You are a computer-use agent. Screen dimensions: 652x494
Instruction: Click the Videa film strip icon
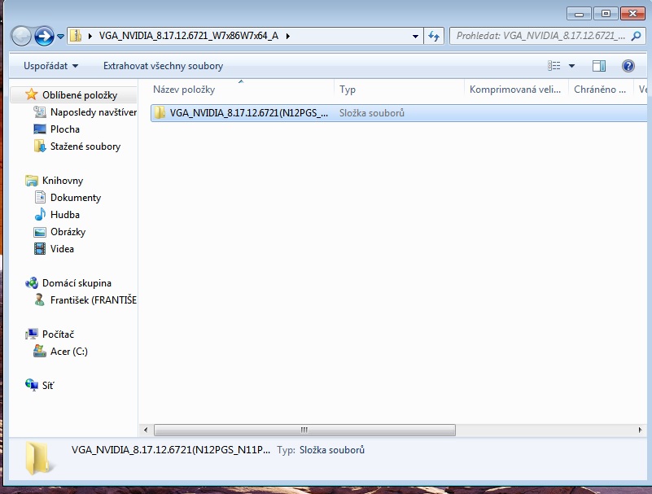(40, 249)
